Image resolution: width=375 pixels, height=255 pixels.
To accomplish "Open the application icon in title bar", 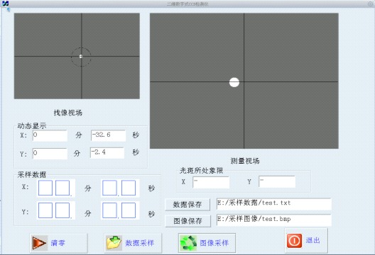I will coord(5,4).
